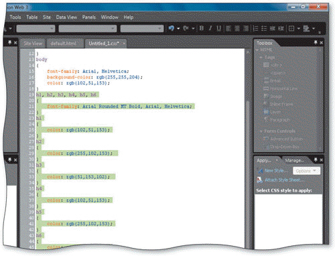
Task: Click the New Style link
Action: coord(275,171)
